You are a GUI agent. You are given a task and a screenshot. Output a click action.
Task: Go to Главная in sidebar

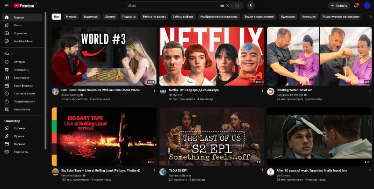[22, 17]
